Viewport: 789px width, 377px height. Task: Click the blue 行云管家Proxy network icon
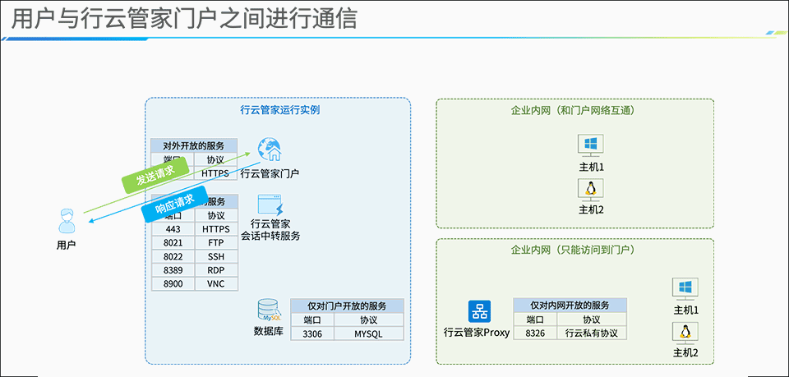pos(479,311)
